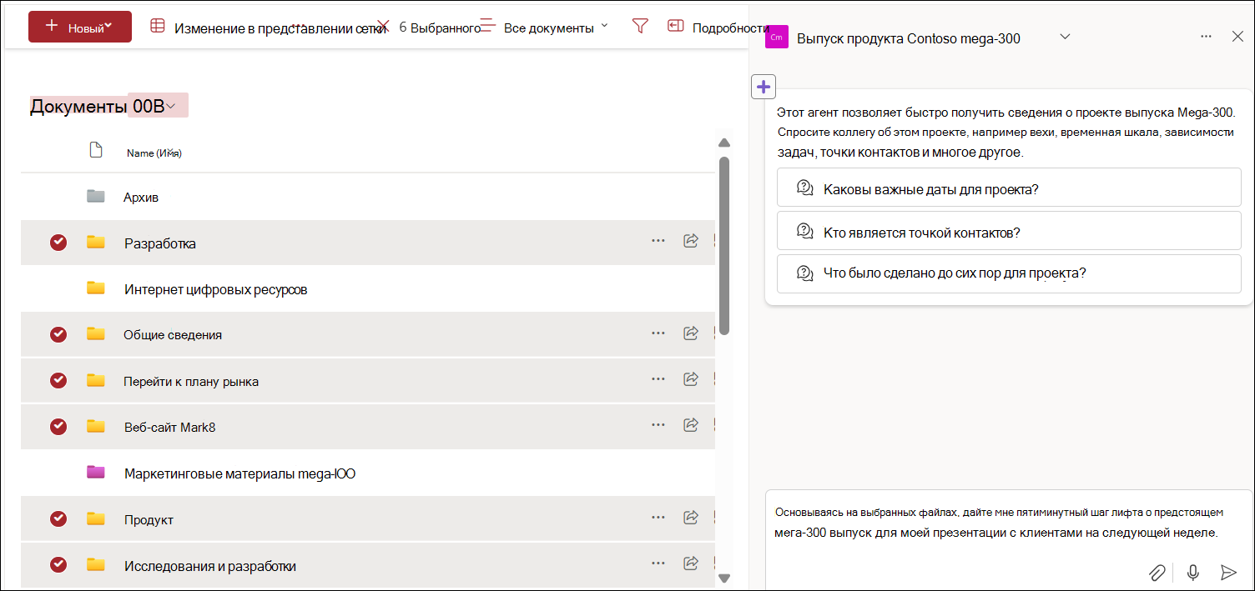Image resolution: width=1255 pixels, height=591 pixels.
Task: Select prompt Что было сделано до сих пор
Action: (1009, 274)
